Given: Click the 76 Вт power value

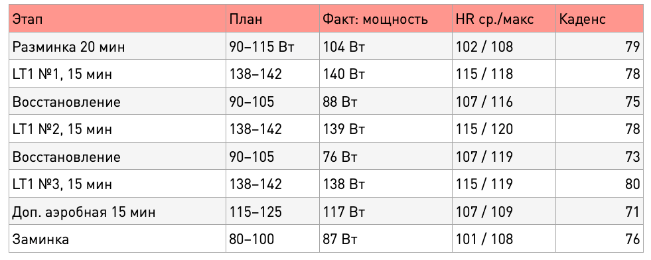Looking at the screenshot, I should (x=340, y=157).
